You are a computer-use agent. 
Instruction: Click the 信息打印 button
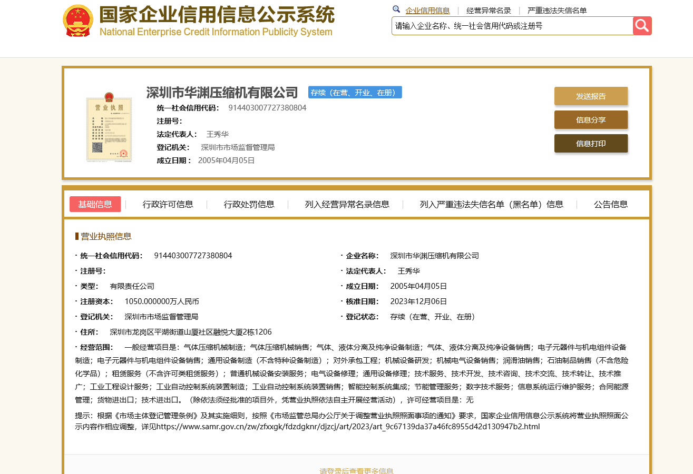tap(591, 144)
